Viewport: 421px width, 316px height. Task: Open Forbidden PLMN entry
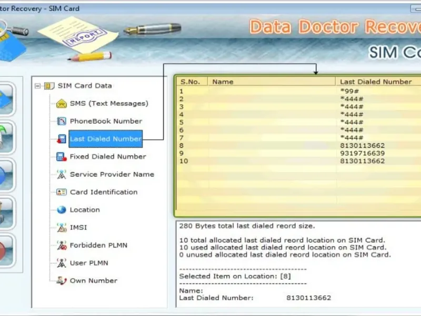click(x=98, y=245)
